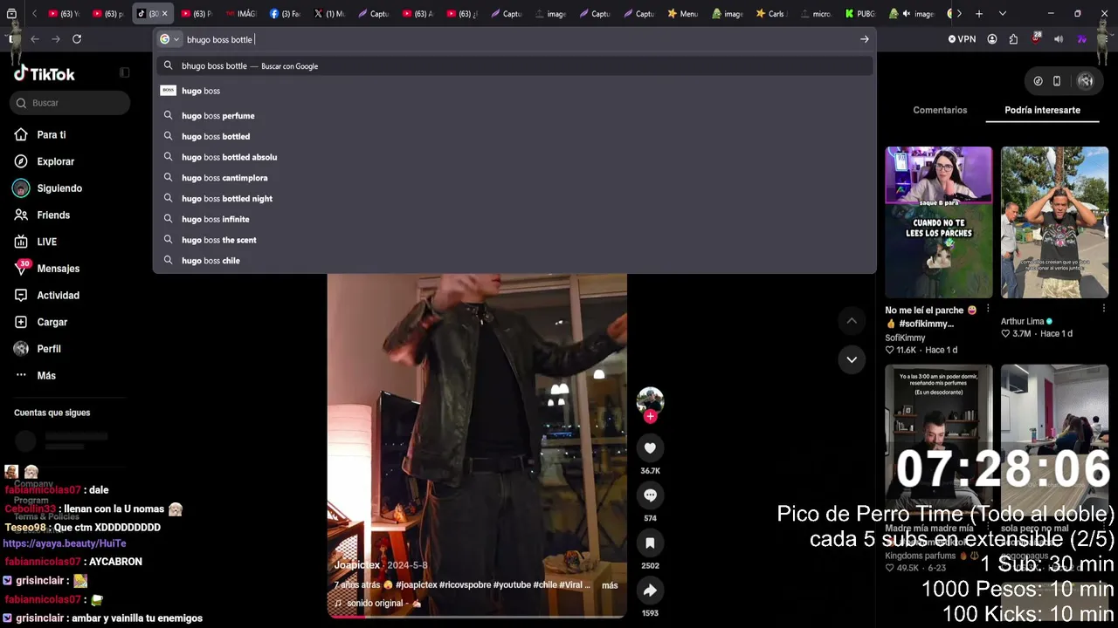Search Google for 'bhugo boss bottle'

pyautogui.click(x=515, y=66)
